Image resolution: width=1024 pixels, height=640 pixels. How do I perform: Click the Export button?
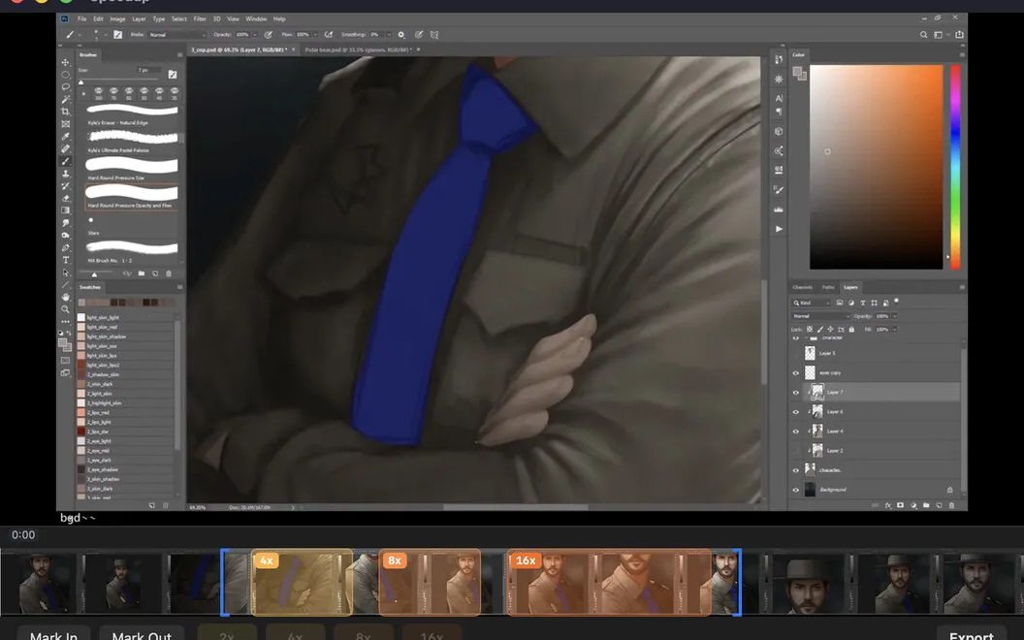coord(972,633)
